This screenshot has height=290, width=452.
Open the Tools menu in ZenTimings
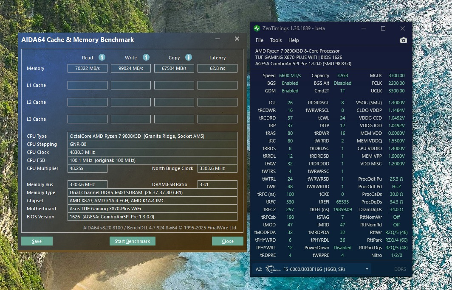tap(276, 40)
